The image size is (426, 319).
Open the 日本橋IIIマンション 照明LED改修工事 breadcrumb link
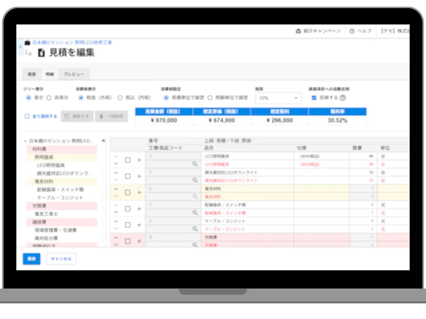point(72,43)
